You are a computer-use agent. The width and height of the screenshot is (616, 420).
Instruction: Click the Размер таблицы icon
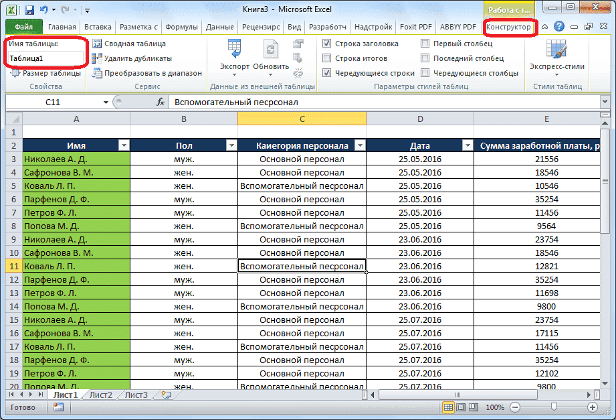click(15, 74)
